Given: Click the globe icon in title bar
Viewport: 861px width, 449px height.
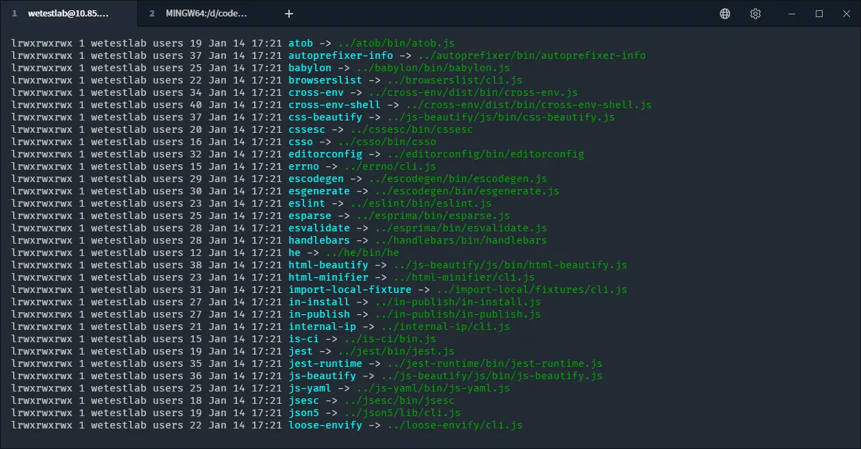Looking at the screenshot, I should (x=725, y=14).
